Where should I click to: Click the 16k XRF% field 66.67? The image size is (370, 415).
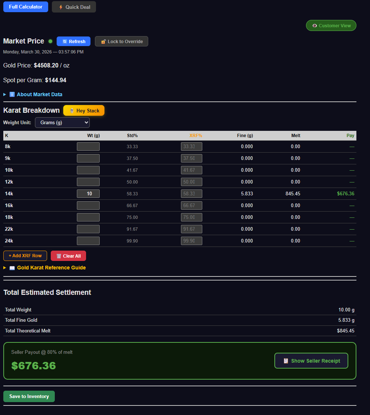(192, 205)
